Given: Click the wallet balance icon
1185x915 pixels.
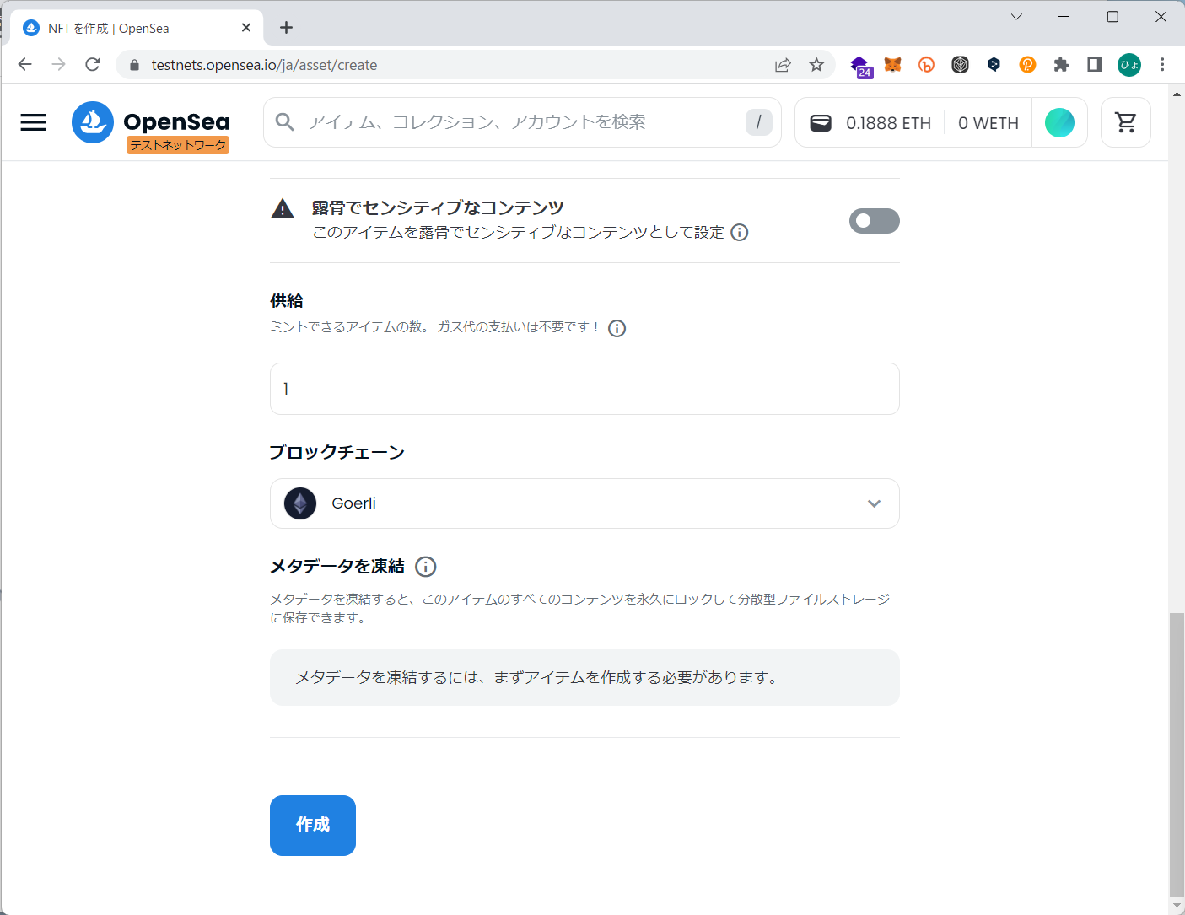Looking at the screenshot, I should (821, 123).
